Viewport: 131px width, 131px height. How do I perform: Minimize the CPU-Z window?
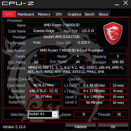[x=117, y=3]
